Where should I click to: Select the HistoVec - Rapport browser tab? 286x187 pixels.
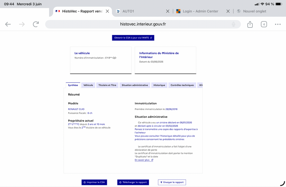pyautogui.click(x=82, y=11)
